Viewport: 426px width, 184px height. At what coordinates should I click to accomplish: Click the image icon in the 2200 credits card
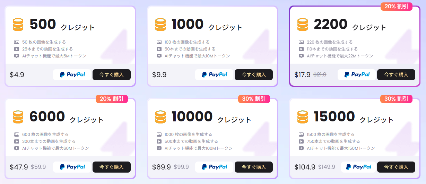(301, 42)
